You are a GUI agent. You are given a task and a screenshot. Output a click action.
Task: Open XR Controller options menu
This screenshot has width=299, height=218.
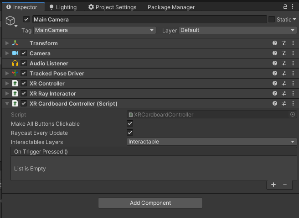(293, 83)
